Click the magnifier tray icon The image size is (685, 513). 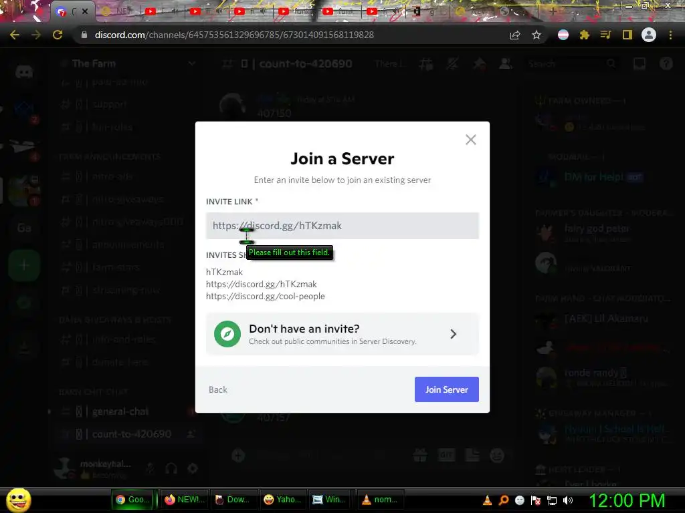click(504, 500)
